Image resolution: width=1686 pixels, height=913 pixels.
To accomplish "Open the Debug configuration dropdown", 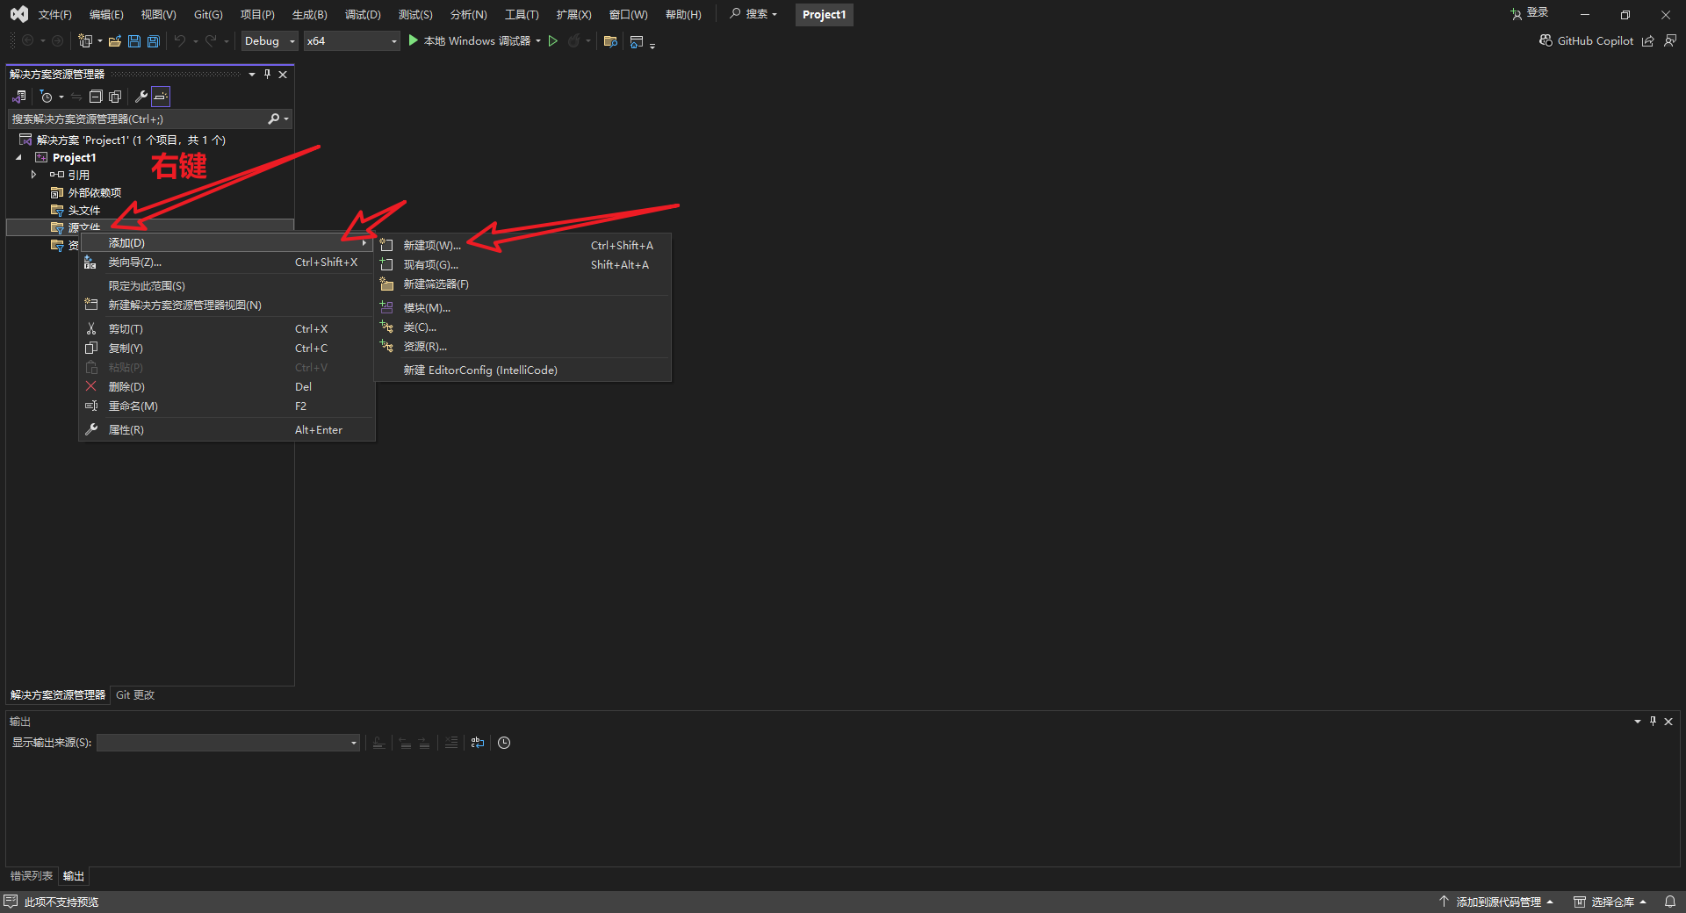I will 270,41.
